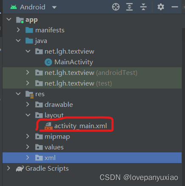Click the values folder icon
This screenshot has width=185, height=186.
pos(39,147)
